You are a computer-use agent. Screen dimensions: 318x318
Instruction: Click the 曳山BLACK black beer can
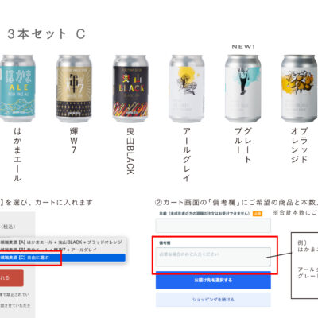click(x=130, y=88)
